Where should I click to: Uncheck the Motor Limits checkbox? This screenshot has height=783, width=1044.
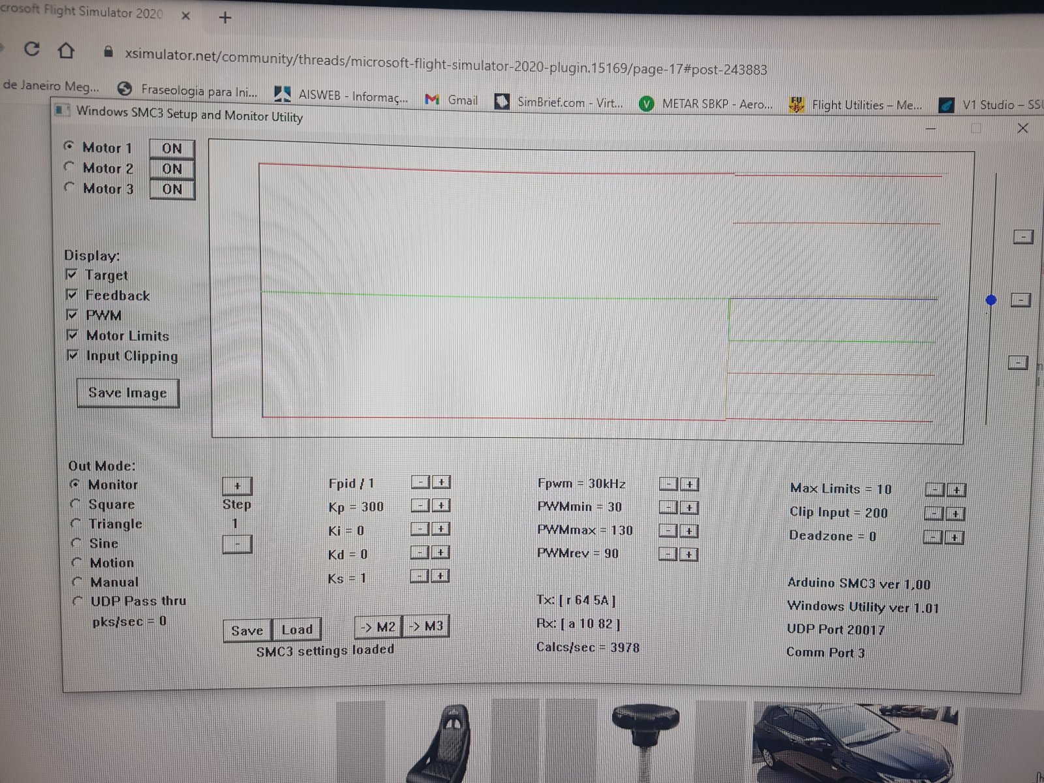(x=72, y=335)
